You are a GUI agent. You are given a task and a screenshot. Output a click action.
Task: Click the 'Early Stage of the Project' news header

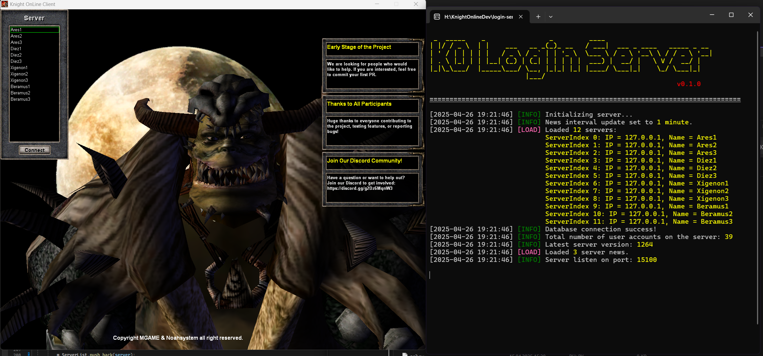(x=359, y=47)
